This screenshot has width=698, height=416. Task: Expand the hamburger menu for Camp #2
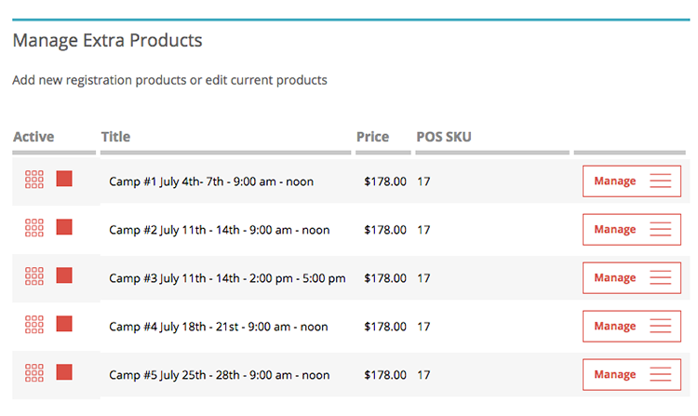[x=660, y=230]
